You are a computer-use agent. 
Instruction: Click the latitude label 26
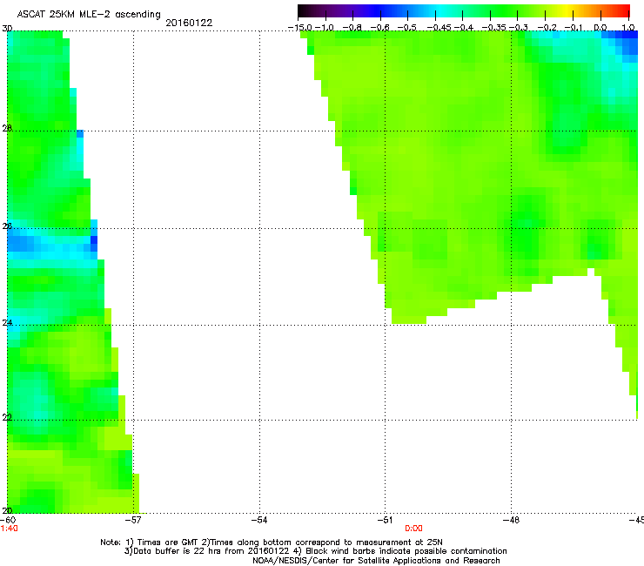tap(7, 226)
